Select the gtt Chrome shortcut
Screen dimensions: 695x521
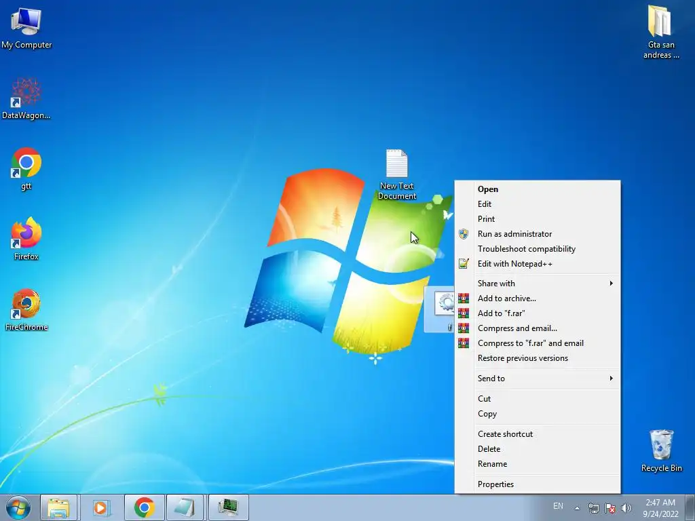coord(26,169)
